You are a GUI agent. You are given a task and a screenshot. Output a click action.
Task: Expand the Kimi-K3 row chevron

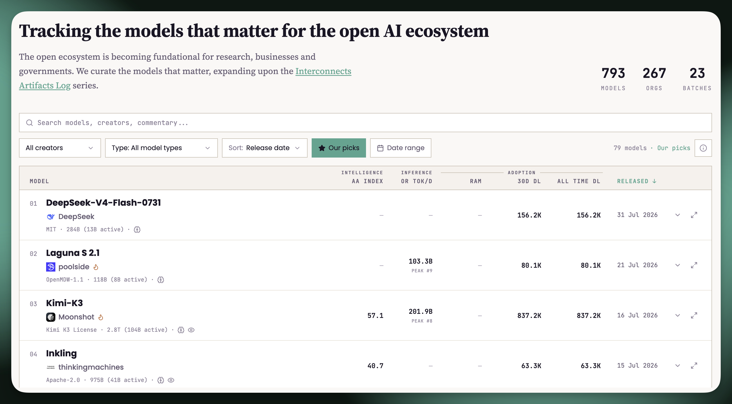(678, 315)
